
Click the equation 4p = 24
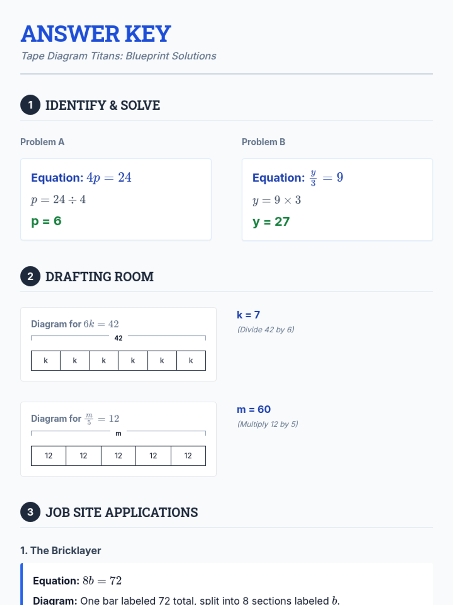(x=109, y=177)
